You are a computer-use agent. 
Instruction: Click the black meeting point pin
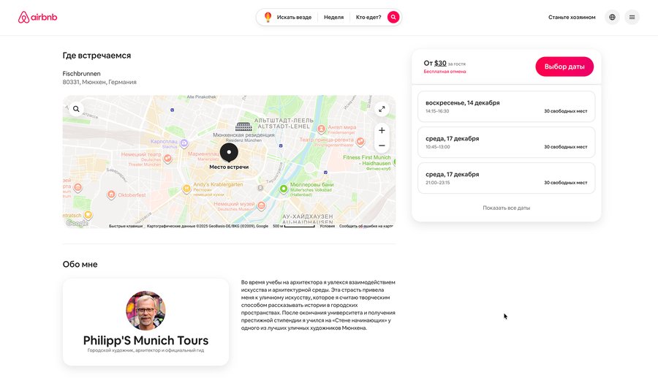click(x=229, y=153)
